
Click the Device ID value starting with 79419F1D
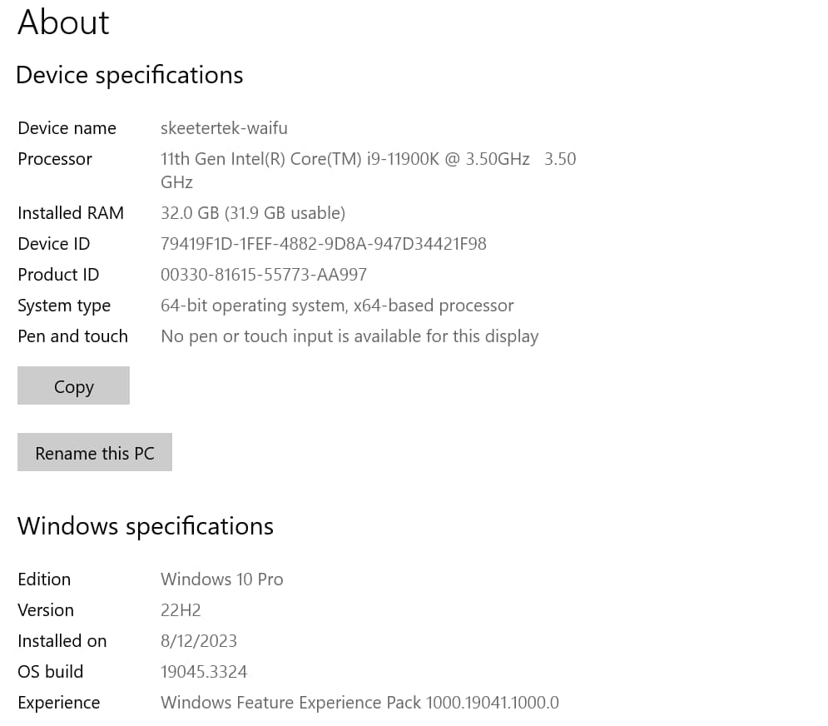pos(323,244)
